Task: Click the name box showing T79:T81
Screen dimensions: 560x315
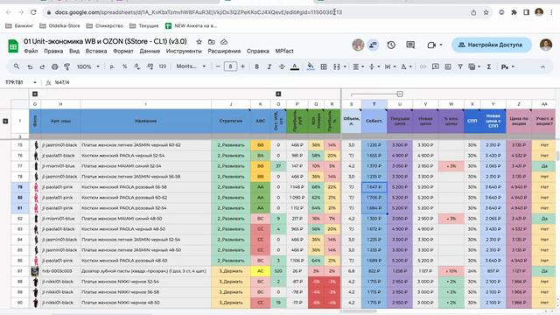Action: [x=21, y=82]
